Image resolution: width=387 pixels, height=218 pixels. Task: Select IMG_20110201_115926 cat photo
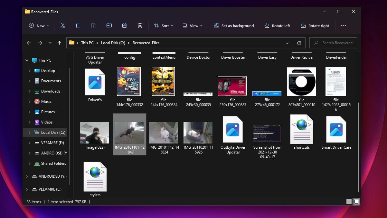pyautogui.click(x=198, y=133)
